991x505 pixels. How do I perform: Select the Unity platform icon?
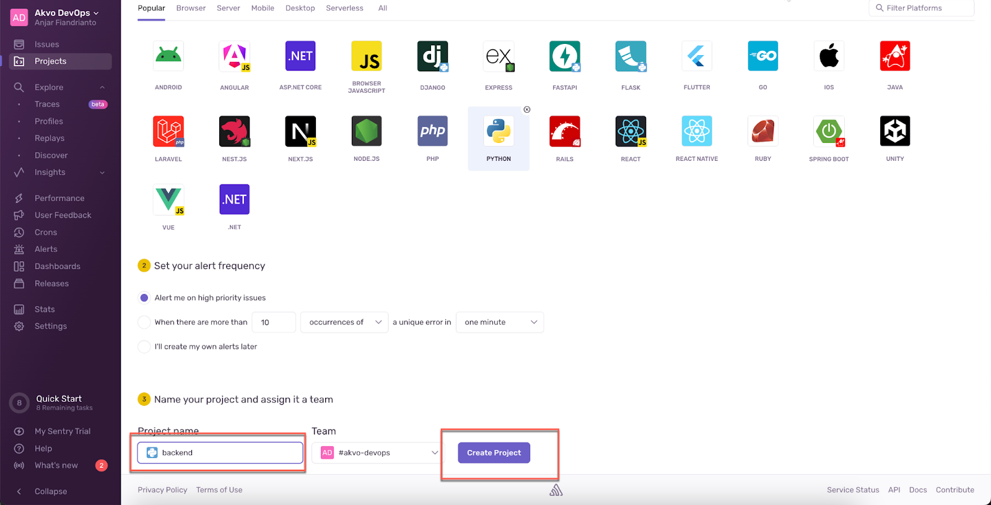[x=895, y=131]
